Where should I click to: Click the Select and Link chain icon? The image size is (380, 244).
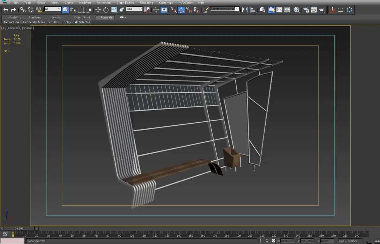tap(23, 10)
